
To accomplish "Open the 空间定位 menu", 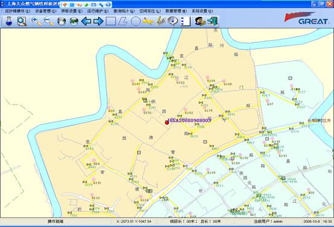I will coord(150,11).
